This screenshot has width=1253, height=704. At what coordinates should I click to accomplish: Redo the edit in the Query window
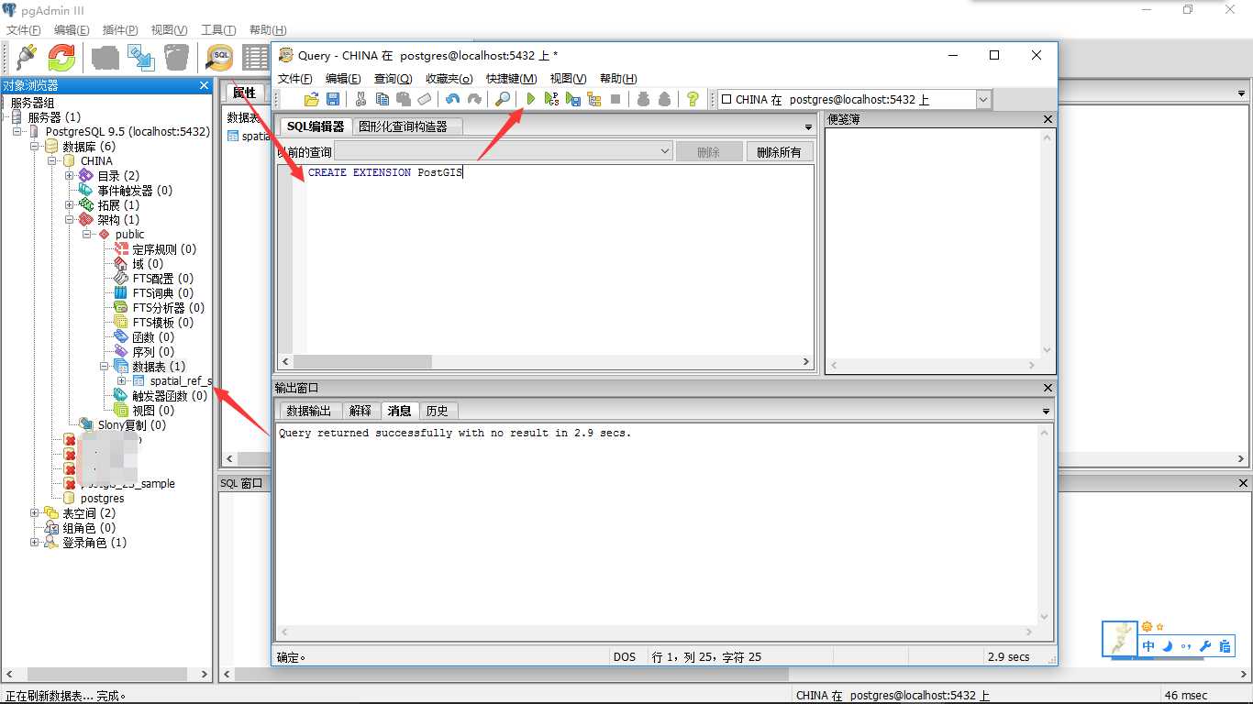[x=474, y=99]
